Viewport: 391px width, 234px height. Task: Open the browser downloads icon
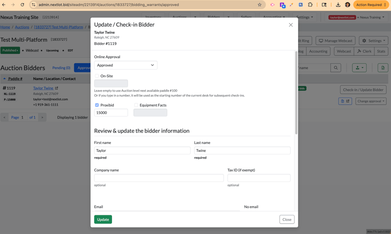pos(338,4)
